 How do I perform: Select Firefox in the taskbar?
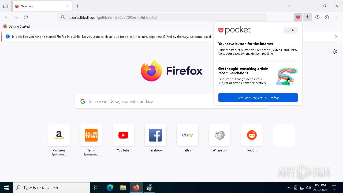click(136, 188)
